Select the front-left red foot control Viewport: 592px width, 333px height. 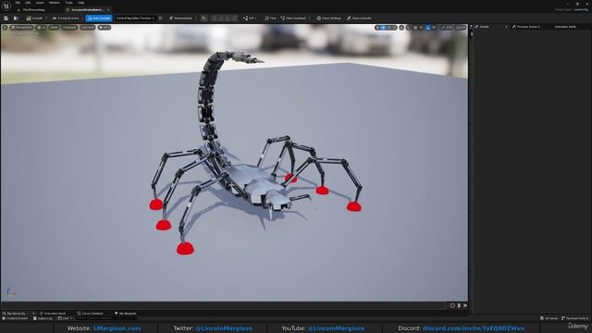(x=185, y=249)
